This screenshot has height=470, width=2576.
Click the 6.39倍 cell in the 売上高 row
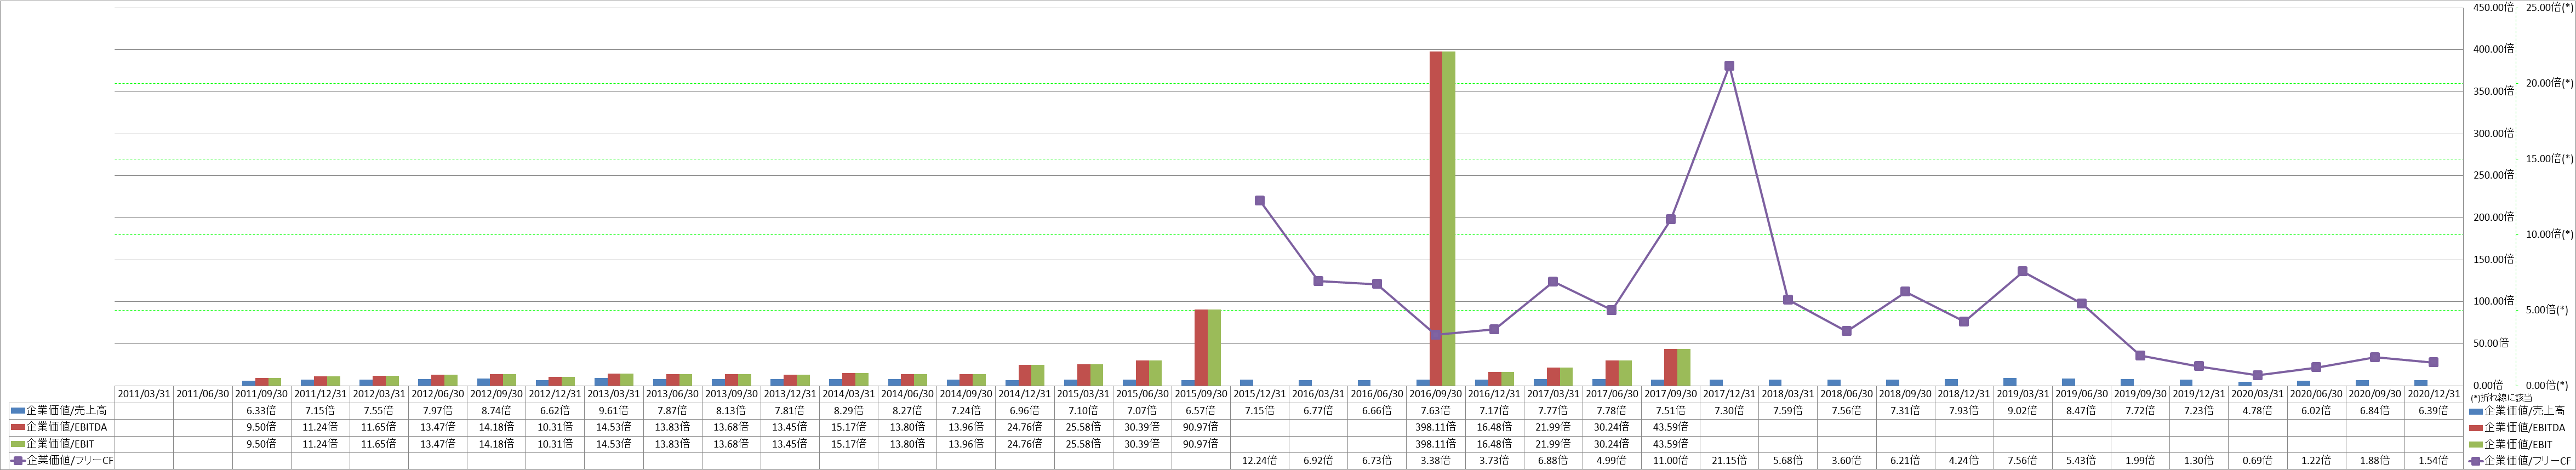point(2433,411)
